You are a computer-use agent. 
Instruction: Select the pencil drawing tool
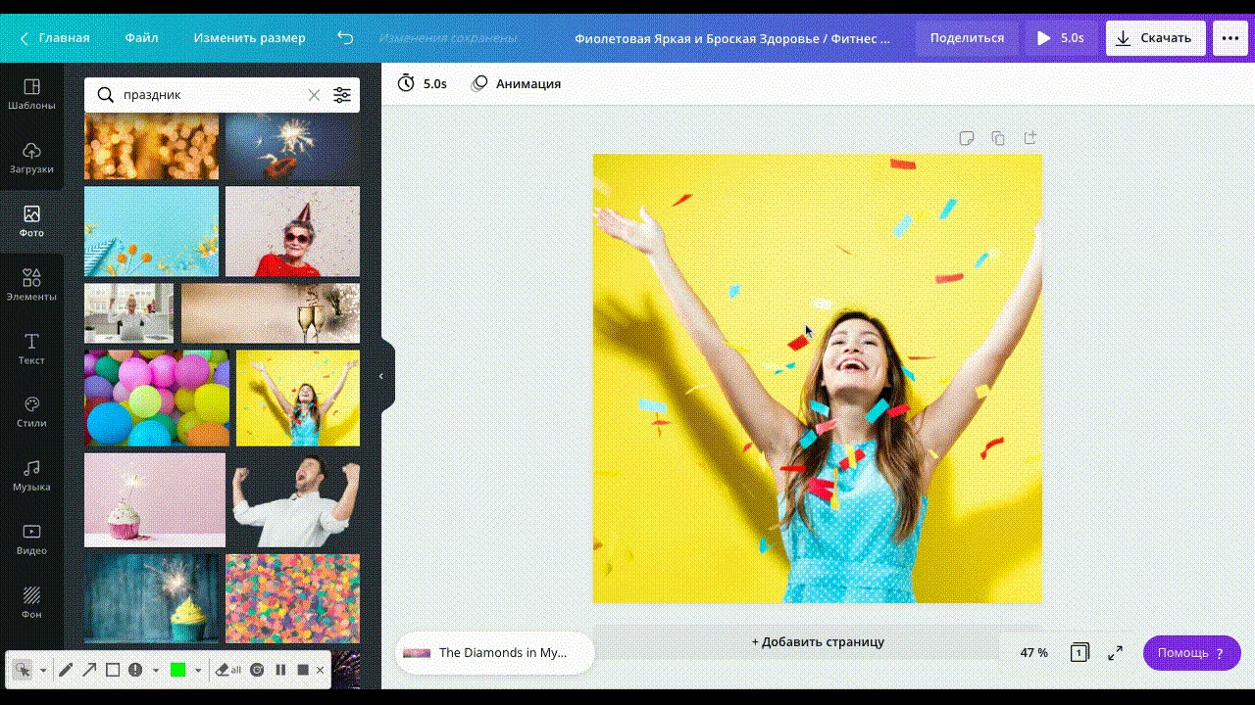click(66, 670)
